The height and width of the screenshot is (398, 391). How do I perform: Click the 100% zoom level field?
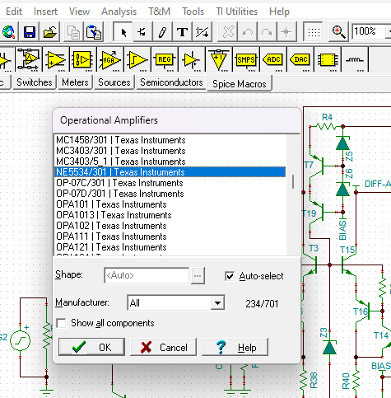pyautogui.click(x=369, y=31)
